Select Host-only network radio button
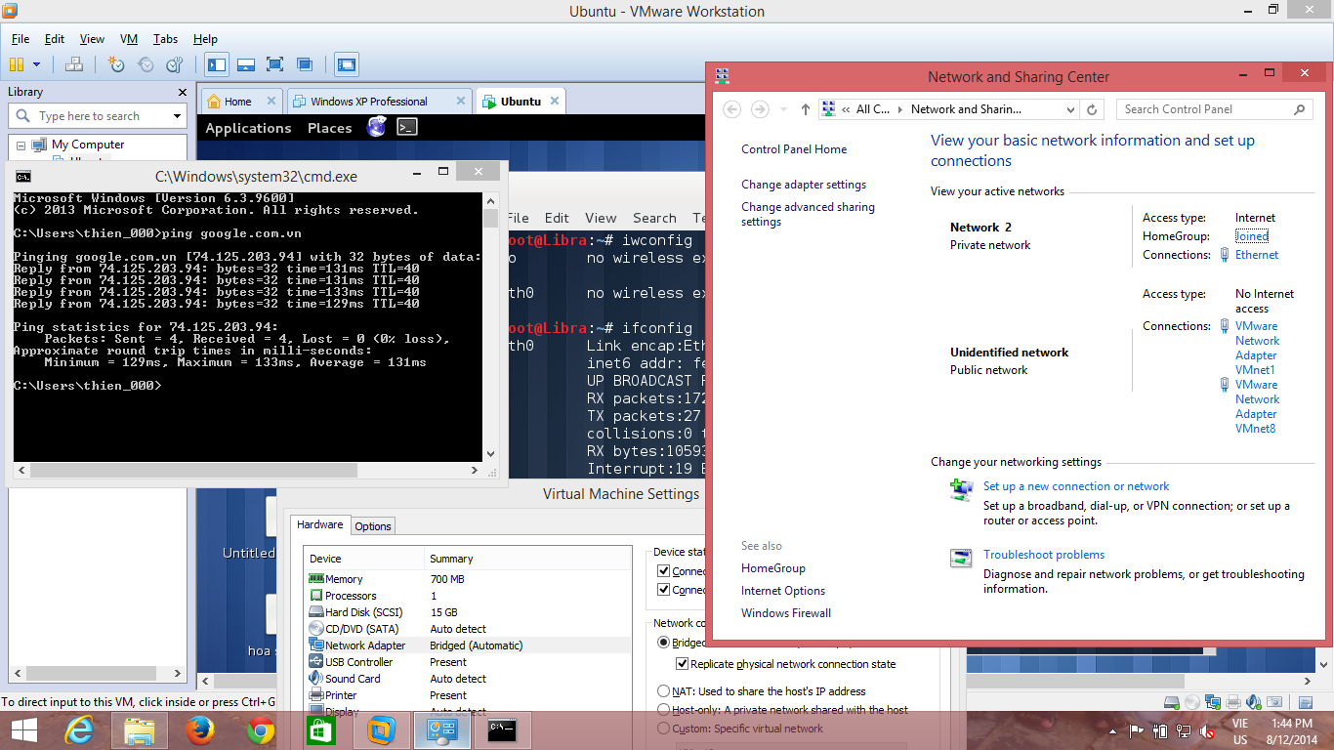Screen dimensions: 1334x750 (664, 709)
